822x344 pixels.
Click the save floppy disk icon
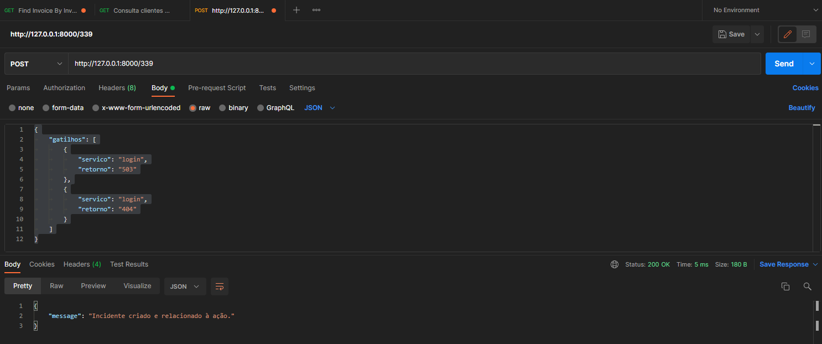coord(722,34)
